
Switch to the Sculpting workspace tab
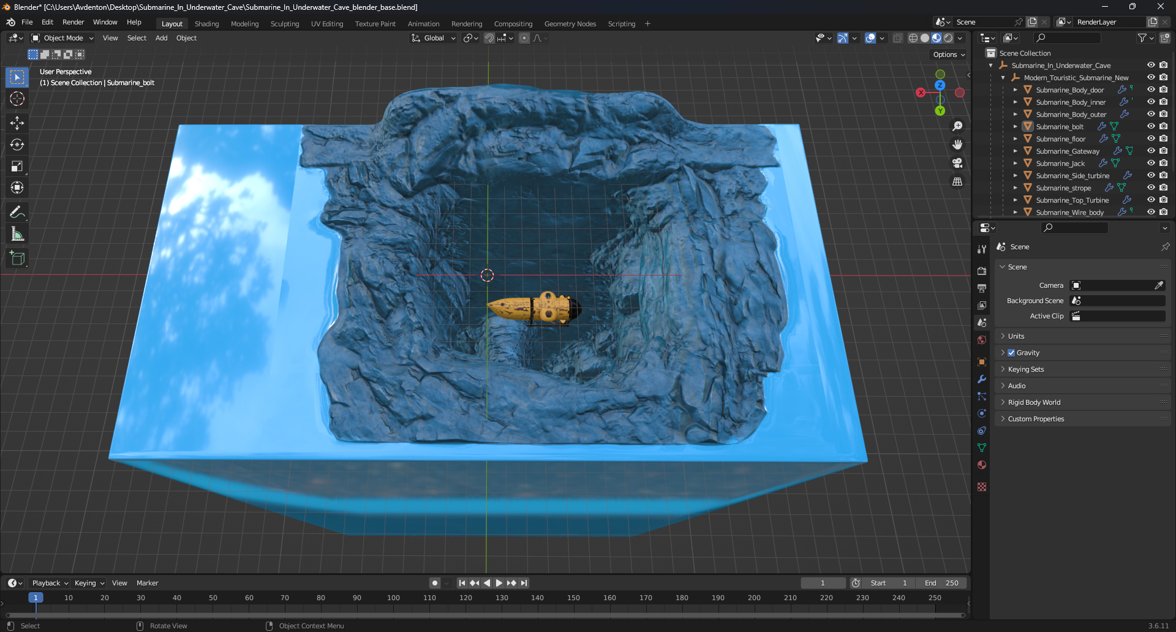click(285, 24)
